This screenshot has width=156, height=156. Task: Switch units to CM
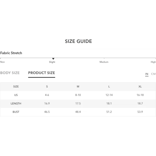(153, 74)
